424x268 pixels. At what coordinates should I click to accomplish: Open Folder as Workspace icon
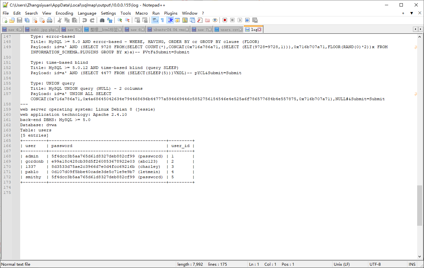207,20
